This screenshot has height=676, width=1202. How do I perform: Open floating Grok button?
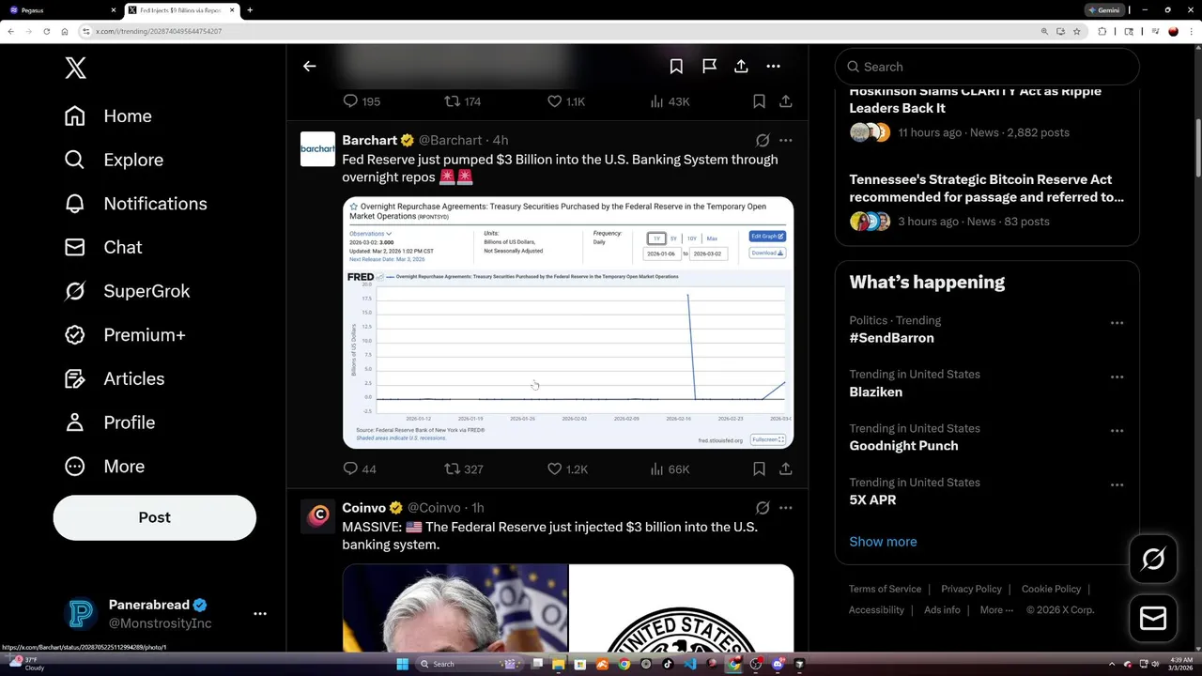coord(1153,560)
